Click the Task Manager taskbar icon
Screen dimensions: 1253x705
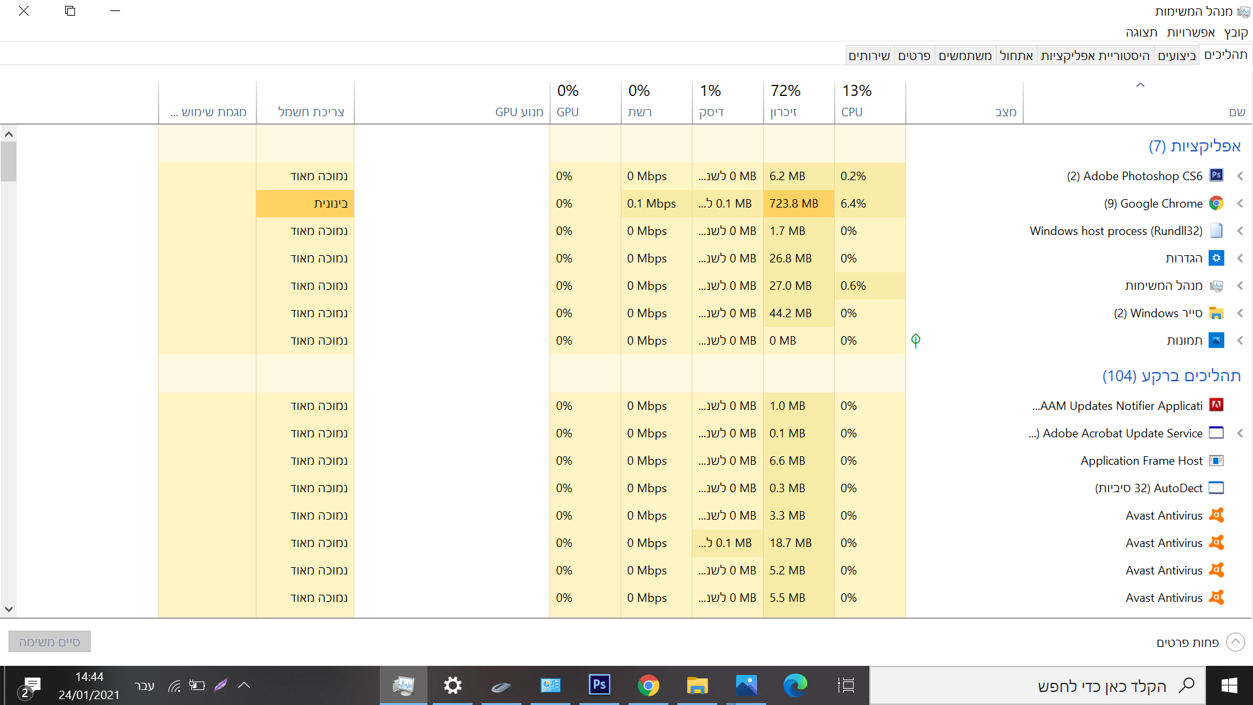(403, 685)
